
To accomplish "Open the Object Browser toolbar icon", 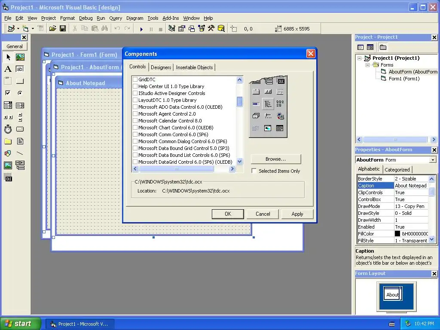I will point(202,29).
